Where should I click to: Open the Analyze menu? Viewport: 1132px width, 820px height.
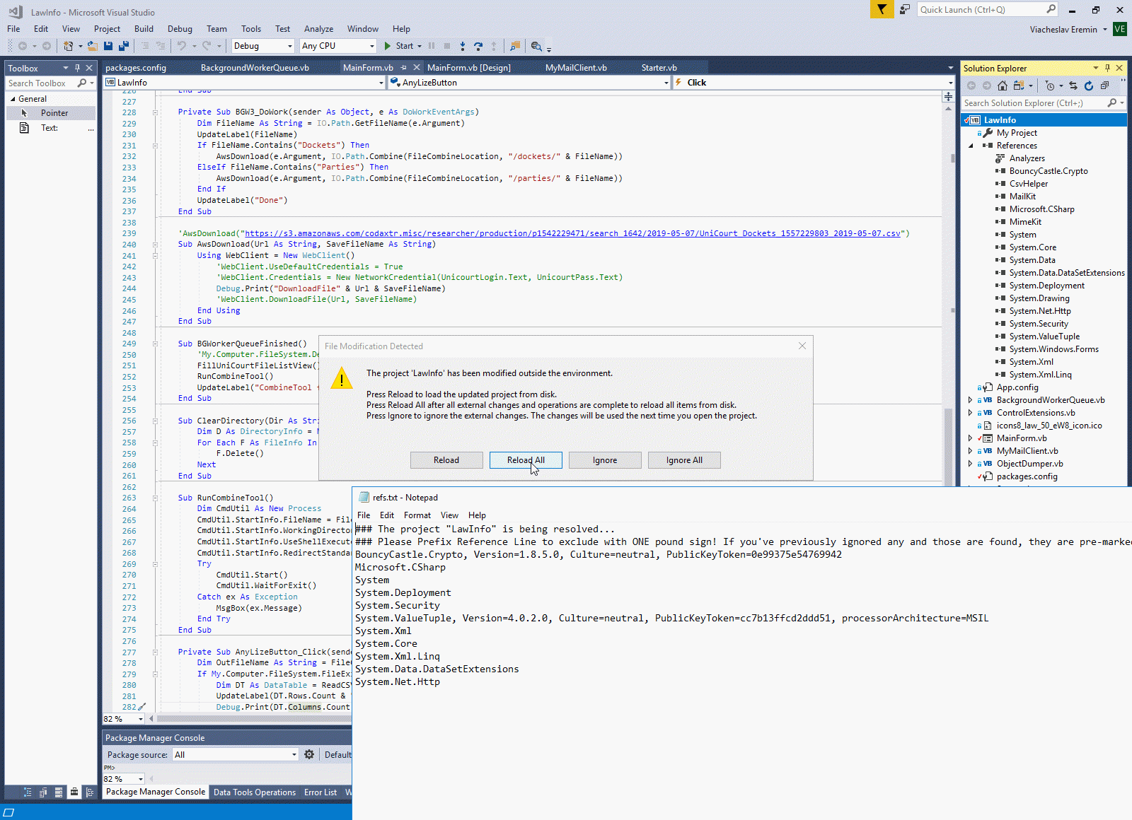318,29
